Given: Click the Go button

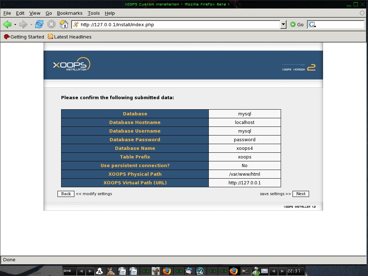Looking at the screenshot, I should (x=297, y=24).
